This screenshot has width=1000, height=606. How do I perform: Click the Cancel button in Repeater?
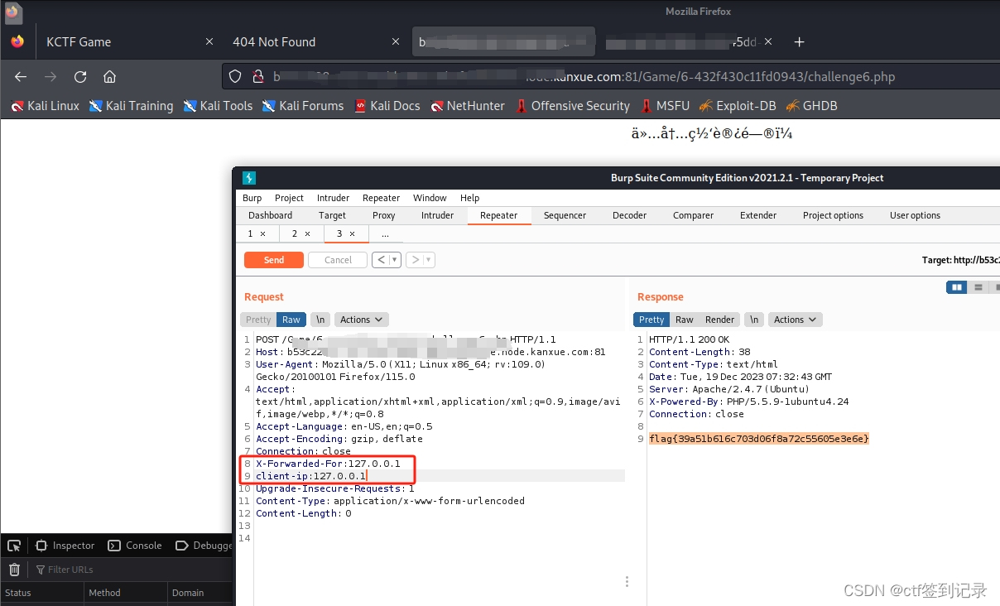pyautogui.click(x=338, y=260)
